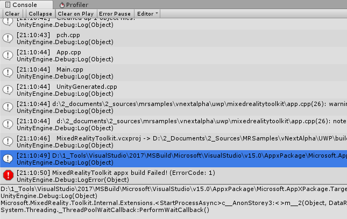
Task: Click the info icon of MixedRealityToolkit.vcxproj entry
Action: pos(8,142)
